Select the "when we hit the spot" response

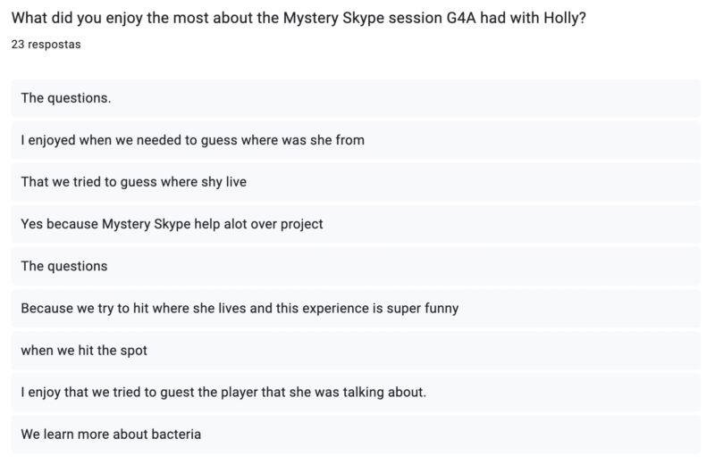point(84,351)
